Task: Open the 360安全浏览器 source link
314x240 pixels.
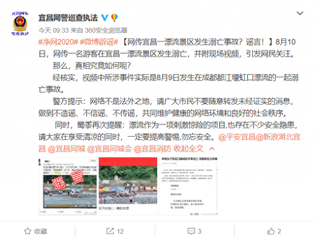Action: coord(106,31)
